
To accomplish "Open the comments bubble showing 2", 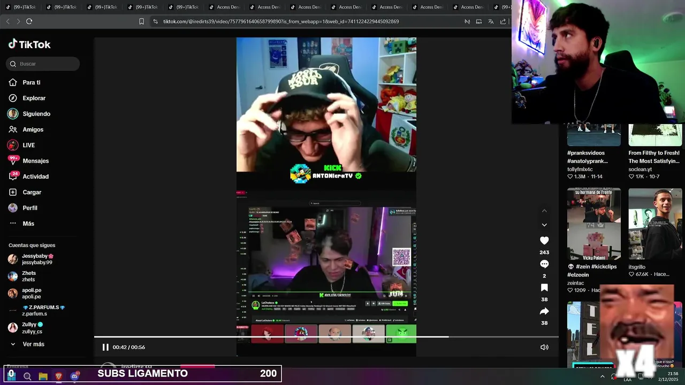I will coord(544,264).
